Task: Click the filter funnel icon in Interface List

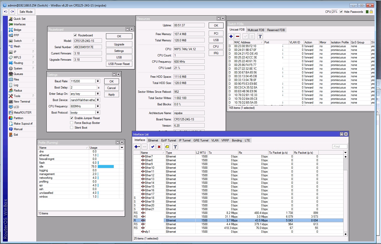Action: 175,147
